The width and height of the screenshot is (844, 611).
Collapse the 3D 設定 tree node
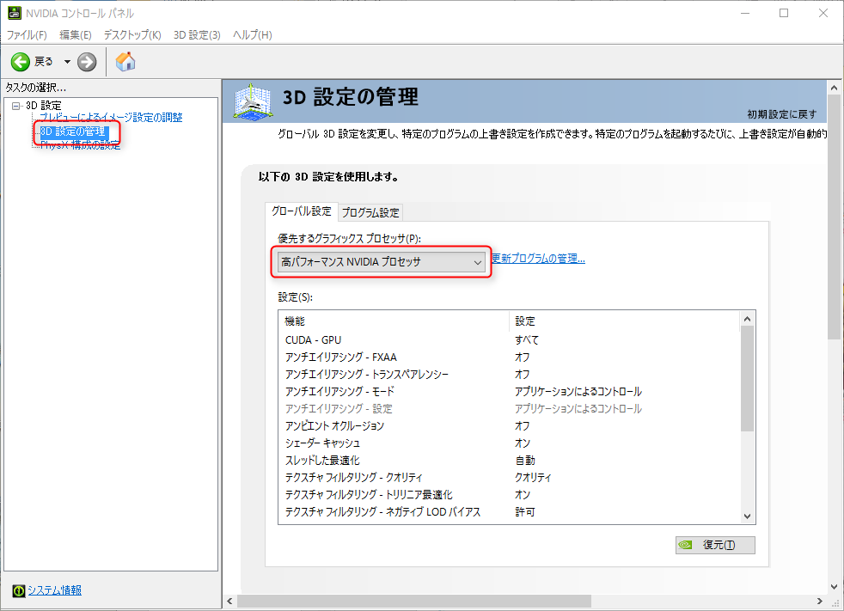(15, 106)
